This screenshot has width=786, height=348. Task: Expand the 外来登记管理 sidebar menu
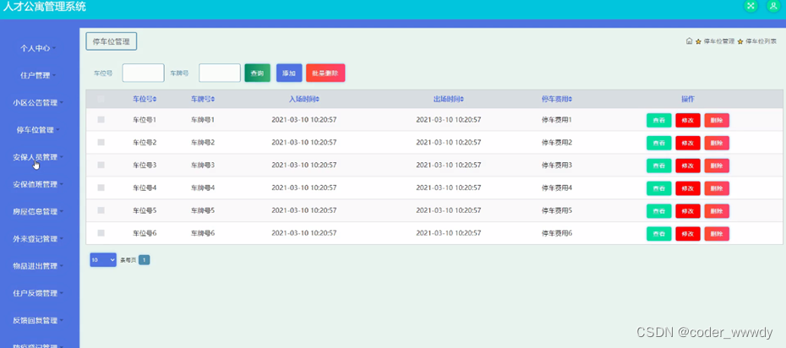[38, 238]
